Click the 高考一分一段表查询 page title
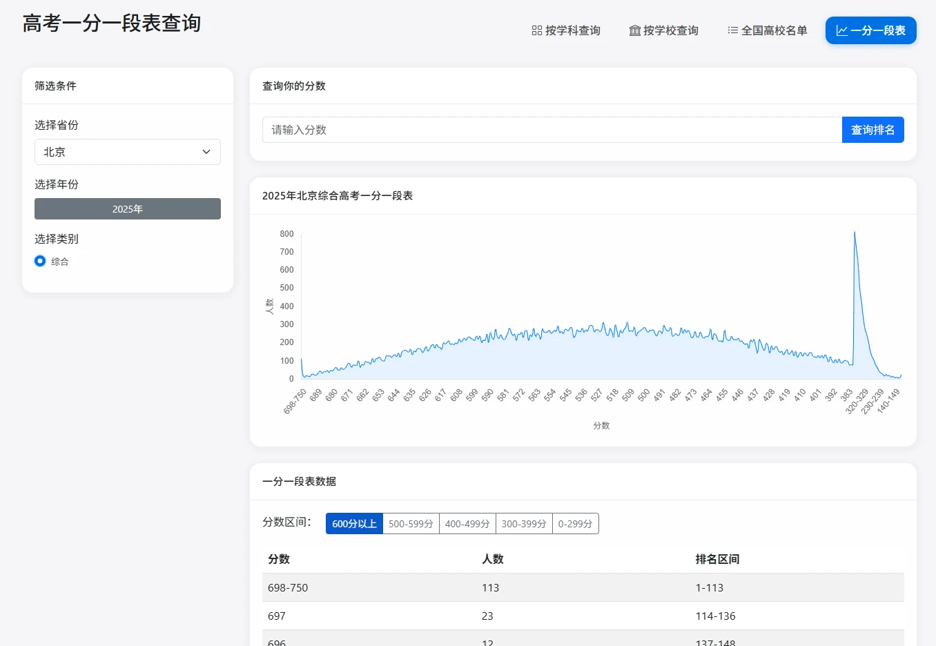 point(112,23)
